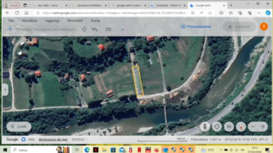Open a new browser tab
The width and height of the screenshot is (273, 153).
[231, 5]
